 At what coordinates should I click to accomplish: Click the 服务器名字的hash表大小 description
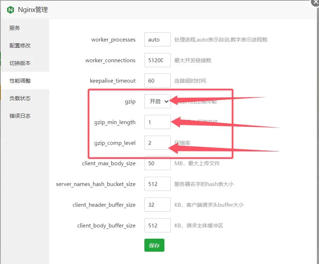[x=204, y=184]
